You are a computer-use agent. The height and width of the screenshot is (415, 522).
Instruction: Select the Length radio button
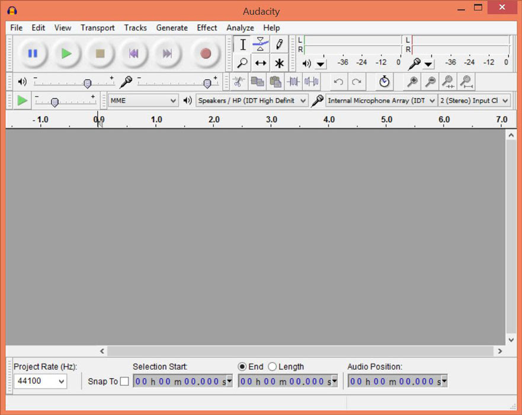click(272, 367)
